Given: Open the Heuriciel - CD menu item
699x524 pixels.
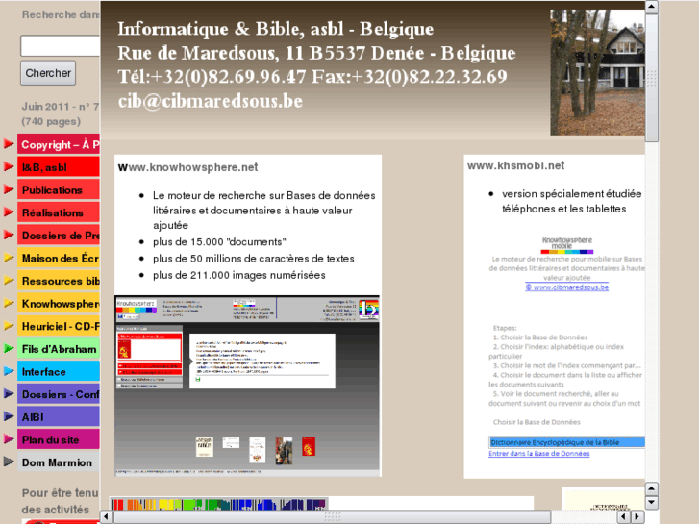Looking at the screenshot, I should point(59,327).
